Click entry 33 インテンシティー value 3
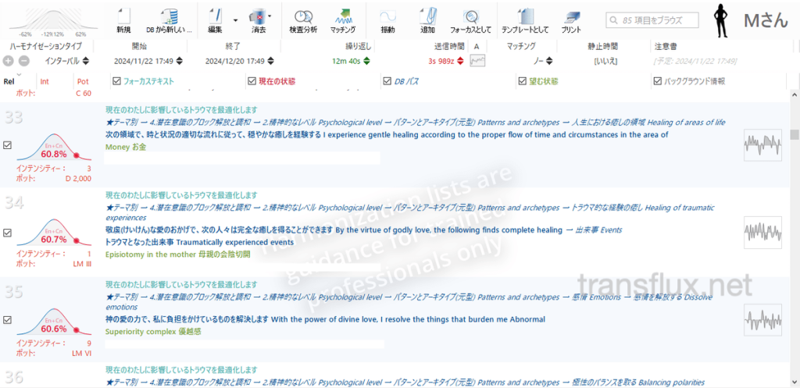Image resolution: width=800 pixels, height=388 pixels. 89,169
